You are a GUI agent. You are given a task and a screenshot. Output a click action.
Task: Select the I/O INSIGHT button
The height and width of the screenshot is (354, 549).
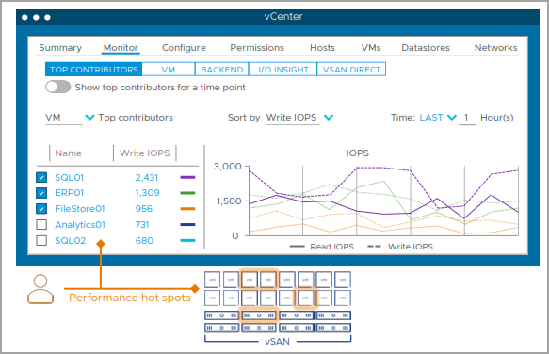[x=283, y=70]
